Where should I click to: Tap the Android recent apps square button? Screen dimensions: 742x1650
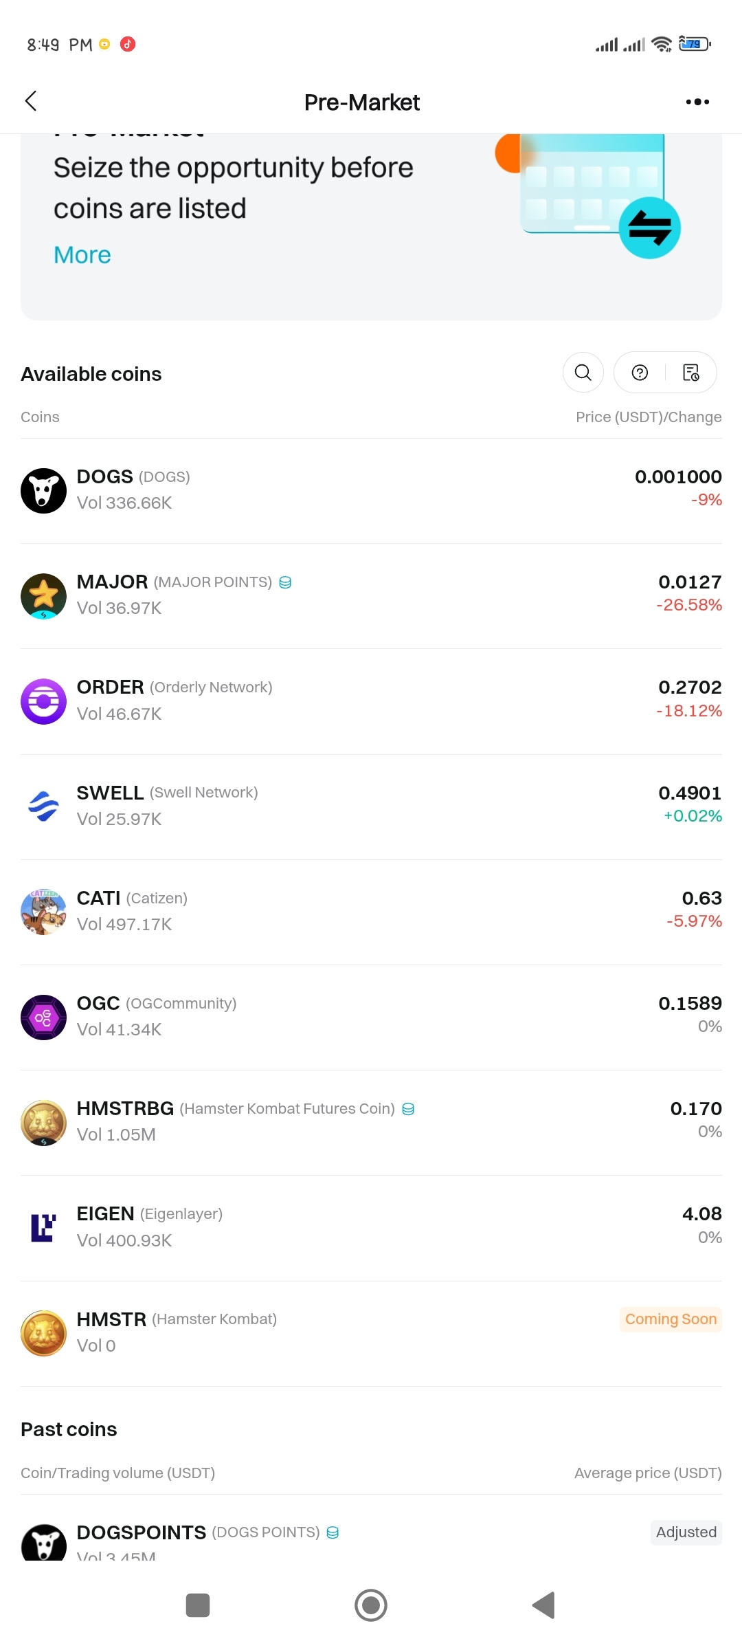[198, 1605]
